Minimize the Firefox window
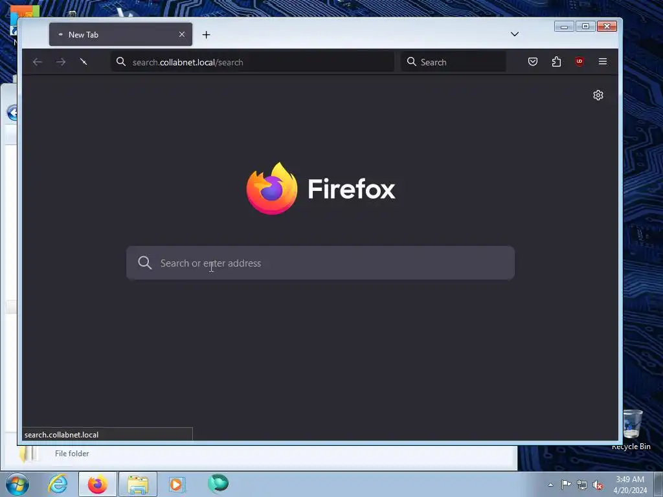 [x=564, y=26]
